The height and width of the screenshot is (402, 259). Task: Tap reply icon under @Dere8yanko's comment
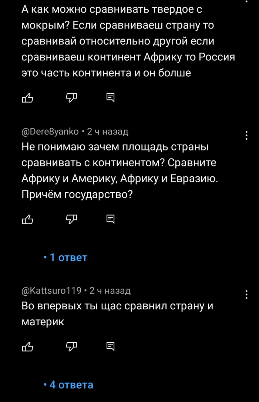click(x=111, y=220)
